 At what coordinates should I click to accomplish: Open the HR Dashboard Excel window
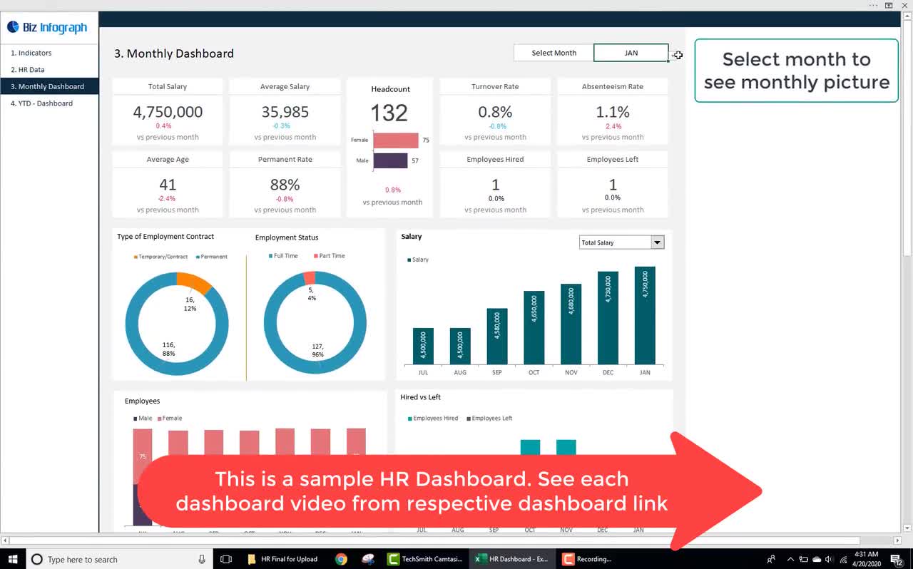point(512,559)
